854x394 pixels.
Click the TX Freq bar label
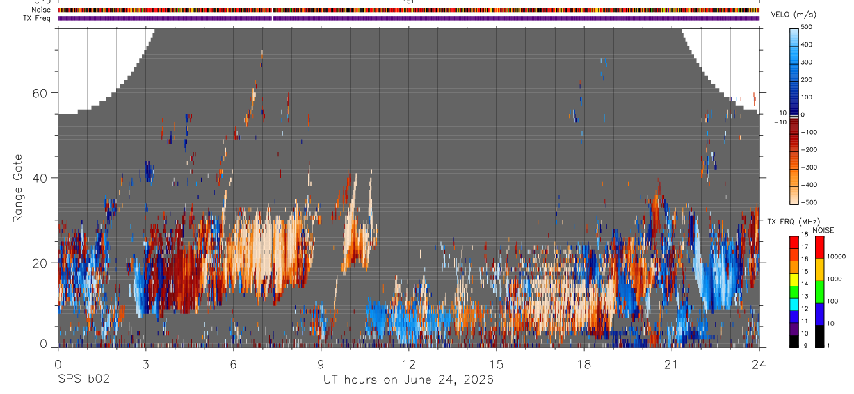click(x=37, y=18)
